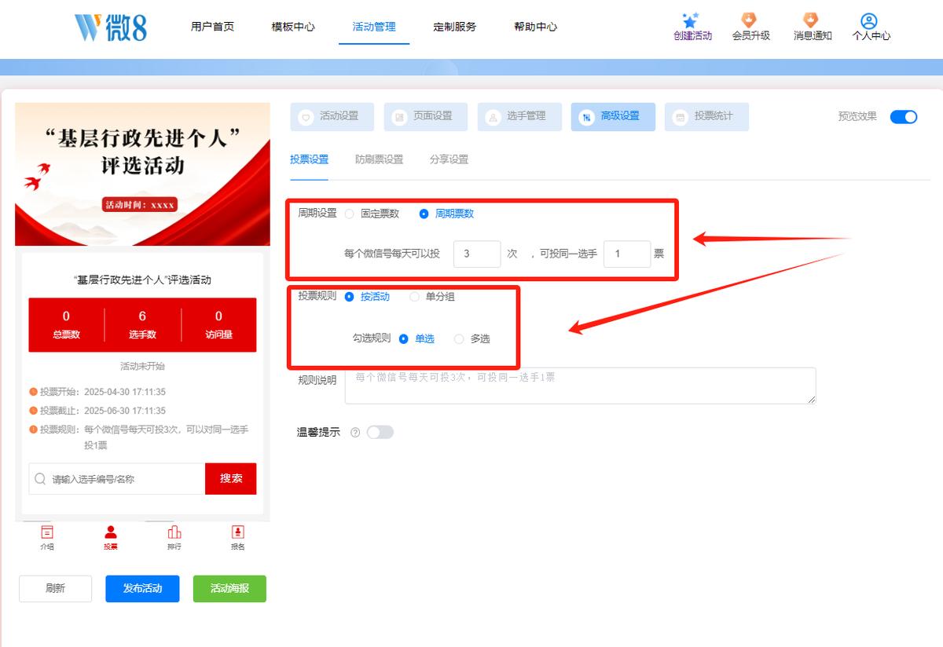Click the 投票 person icon in the preview

111,532
